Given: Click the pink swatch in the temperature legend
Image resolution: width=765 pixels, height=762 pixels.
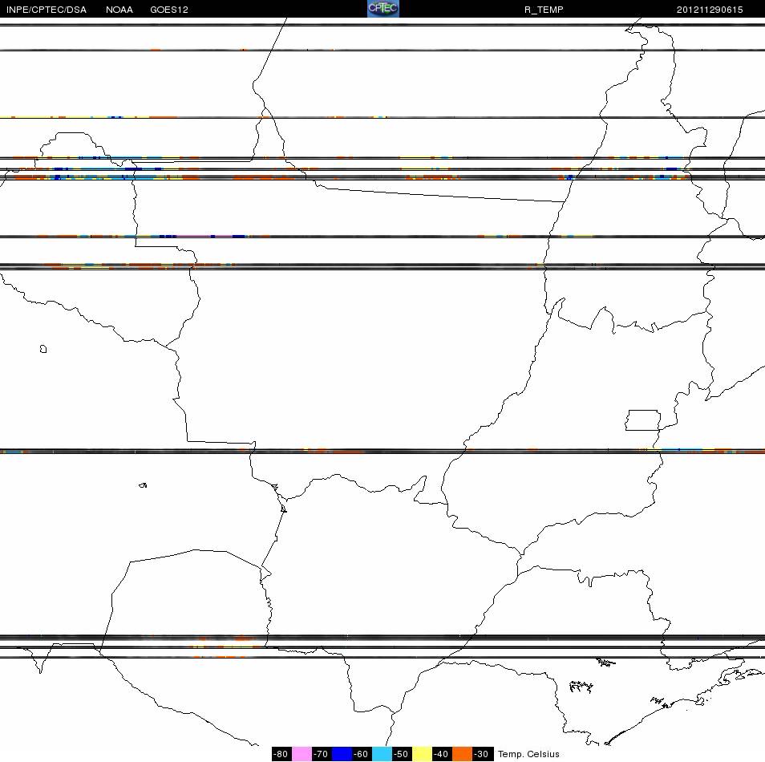Looking at the screenshot, I should (x=302, y=754).
